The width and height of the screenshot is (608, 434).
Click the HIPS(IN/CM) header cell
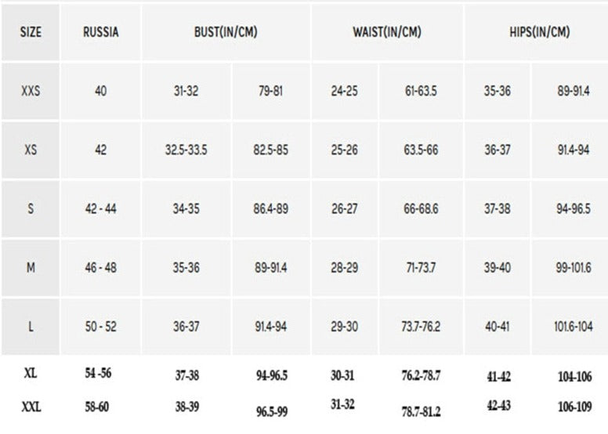(x=539, y=32)
